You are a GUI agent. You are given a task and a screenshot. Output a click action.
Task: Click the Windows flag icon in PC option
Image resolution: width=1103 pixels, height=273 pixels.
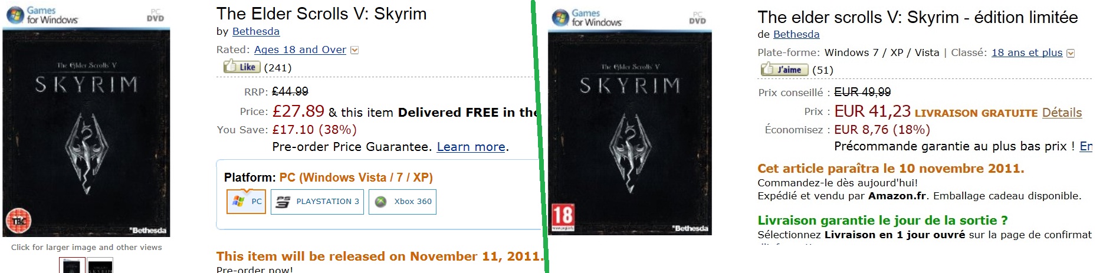point(238,201)
